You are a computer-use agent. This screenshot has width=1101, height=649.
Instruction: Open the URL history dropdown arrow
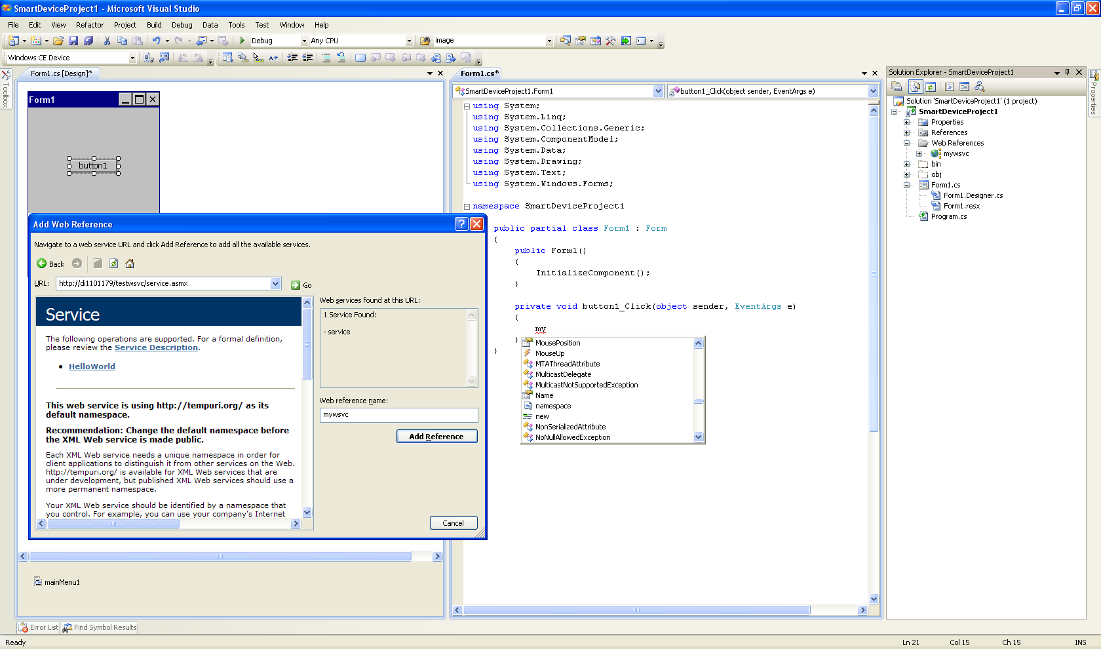pyautogui.click(x=276, y=284)
